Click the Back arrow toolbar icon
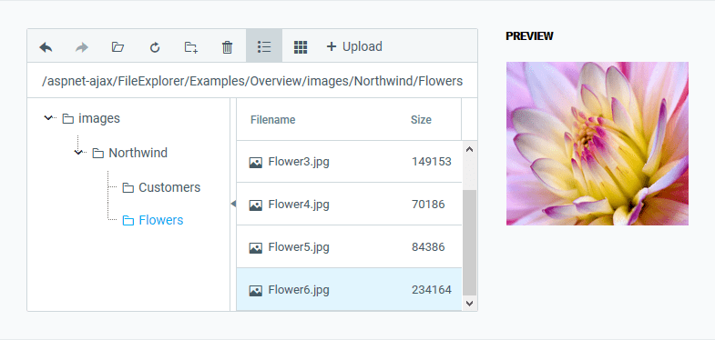This screenshot has width=715, height=340. click(x=46, y=47)
